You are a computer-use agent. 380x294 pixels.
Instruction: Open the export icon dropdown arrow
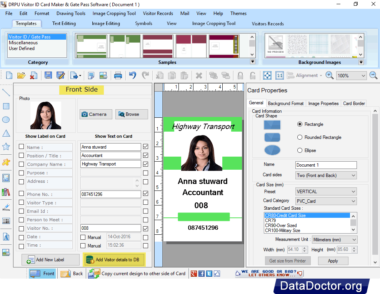(x=80, y=76)
